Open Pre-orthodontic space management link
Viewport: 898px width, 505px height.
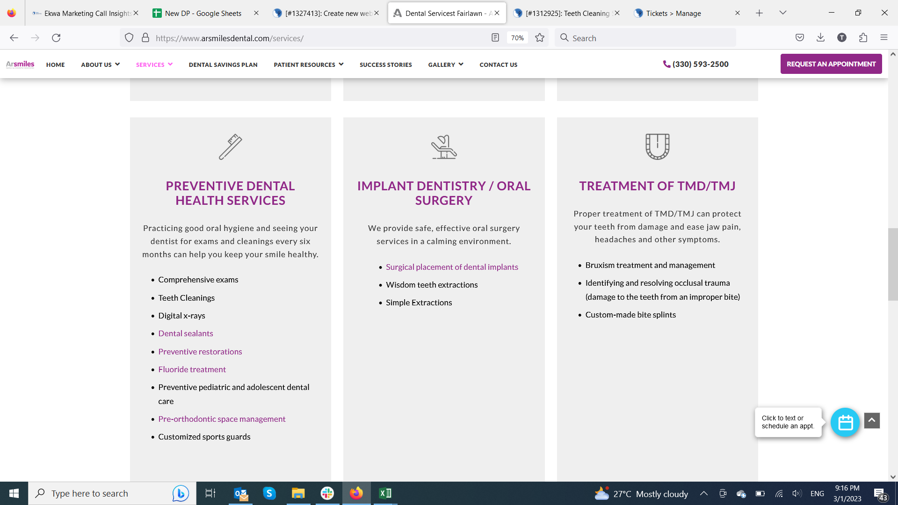coord(222,419)
